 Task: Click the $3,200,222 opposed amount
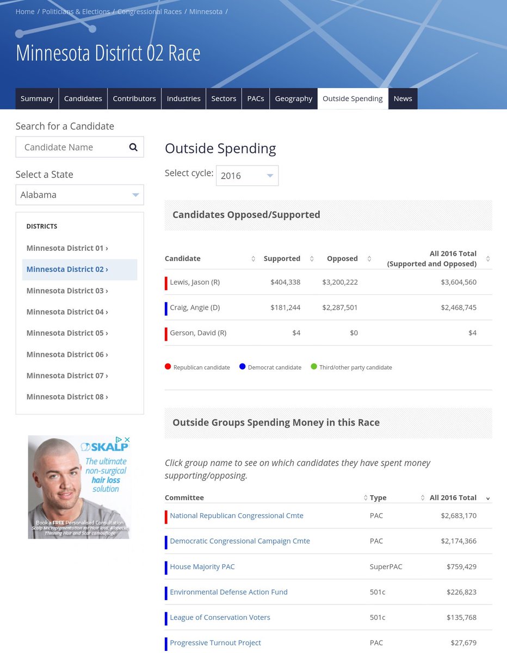[340, 282]
